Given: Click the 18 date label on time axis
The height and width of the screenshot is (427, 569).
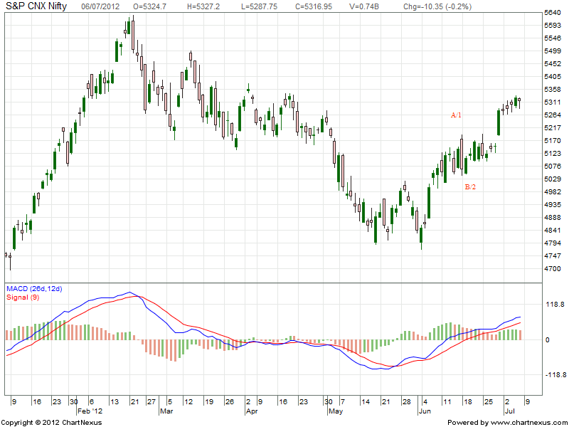Looking at the screenshot, I should [x=468, y=402].
